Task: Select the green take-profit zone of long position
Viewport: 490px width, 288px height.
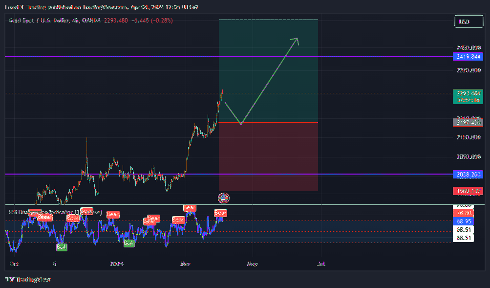Action: 268,71
